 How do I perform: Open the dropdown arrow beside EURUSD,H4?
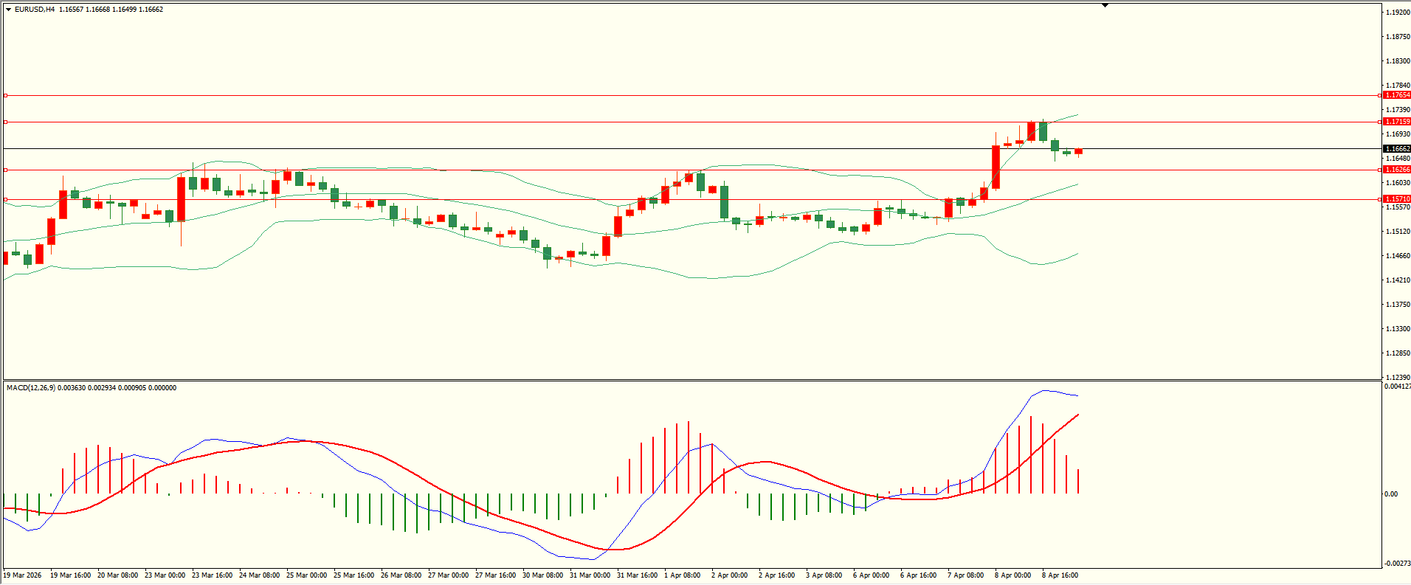click(8, 10)
